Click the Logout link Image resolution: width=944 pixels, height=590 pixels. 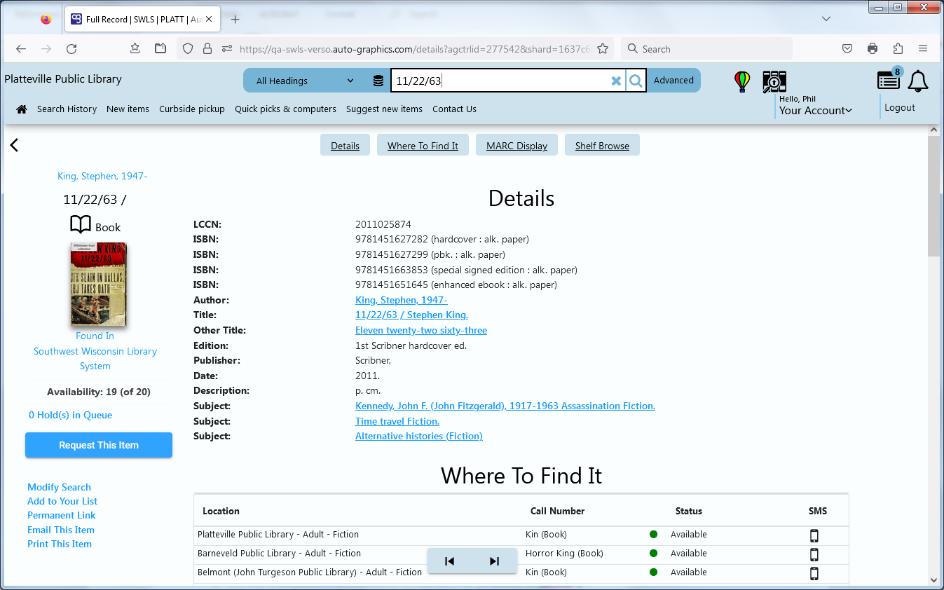click(x=900, y=107)
